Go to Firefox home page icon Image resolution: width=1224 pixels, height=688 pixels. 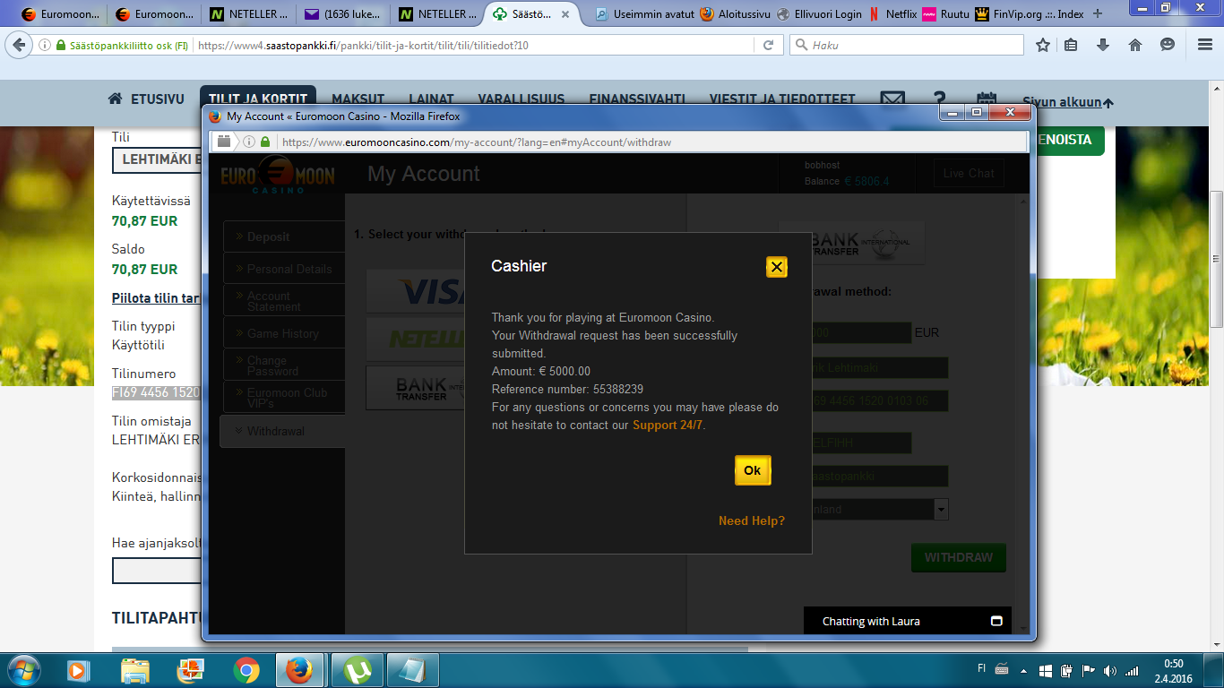[1135, 45]
